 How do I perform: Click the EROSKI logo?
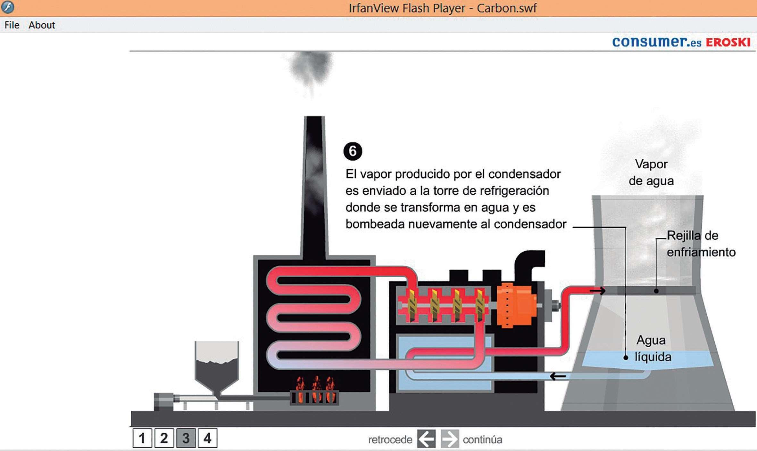click(728, 42)
